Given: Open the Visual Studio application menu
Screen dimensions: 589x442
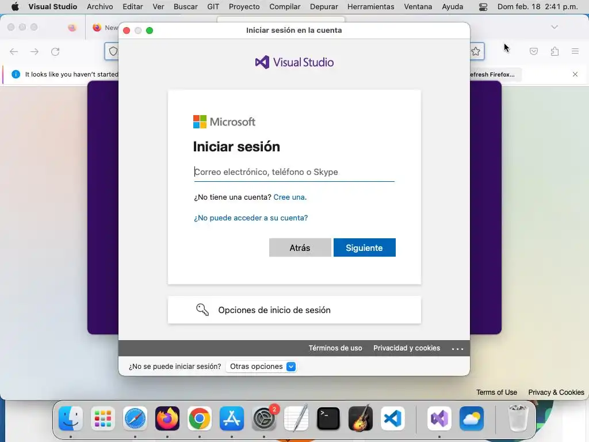Looking at the screenshot, I should (52, 6).
